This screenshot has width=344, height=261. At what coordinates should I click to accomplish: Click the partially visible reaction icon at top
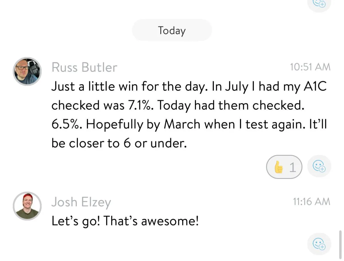pos(319,3)
